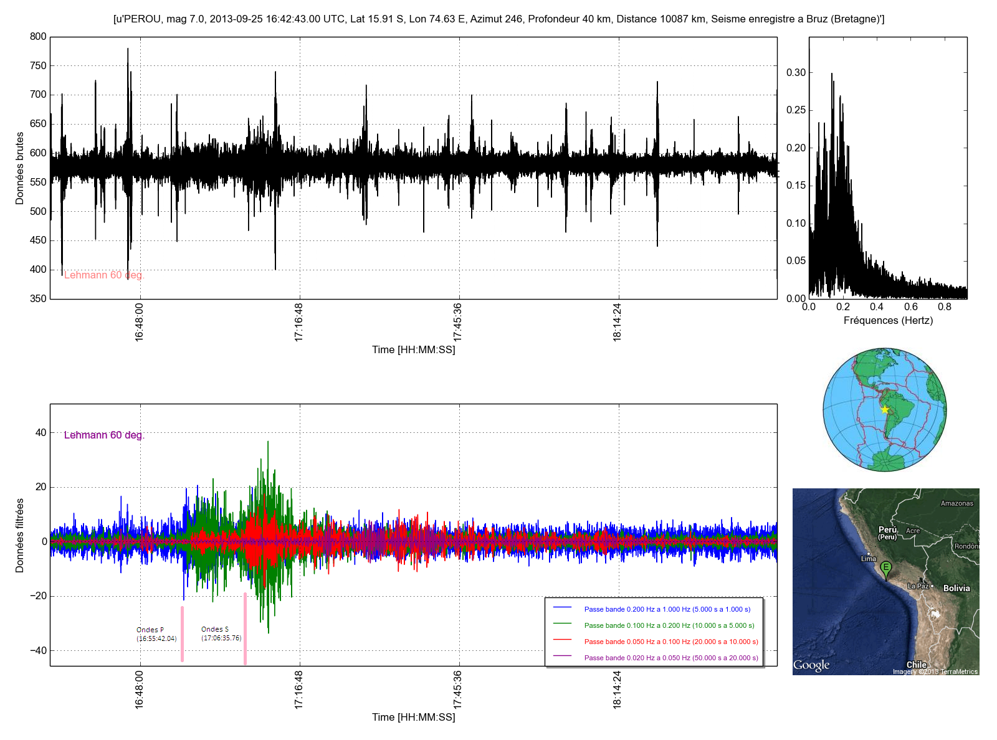Select the red legend line for 0.050-0.100 Hz
997x740 pixels.
562,640
